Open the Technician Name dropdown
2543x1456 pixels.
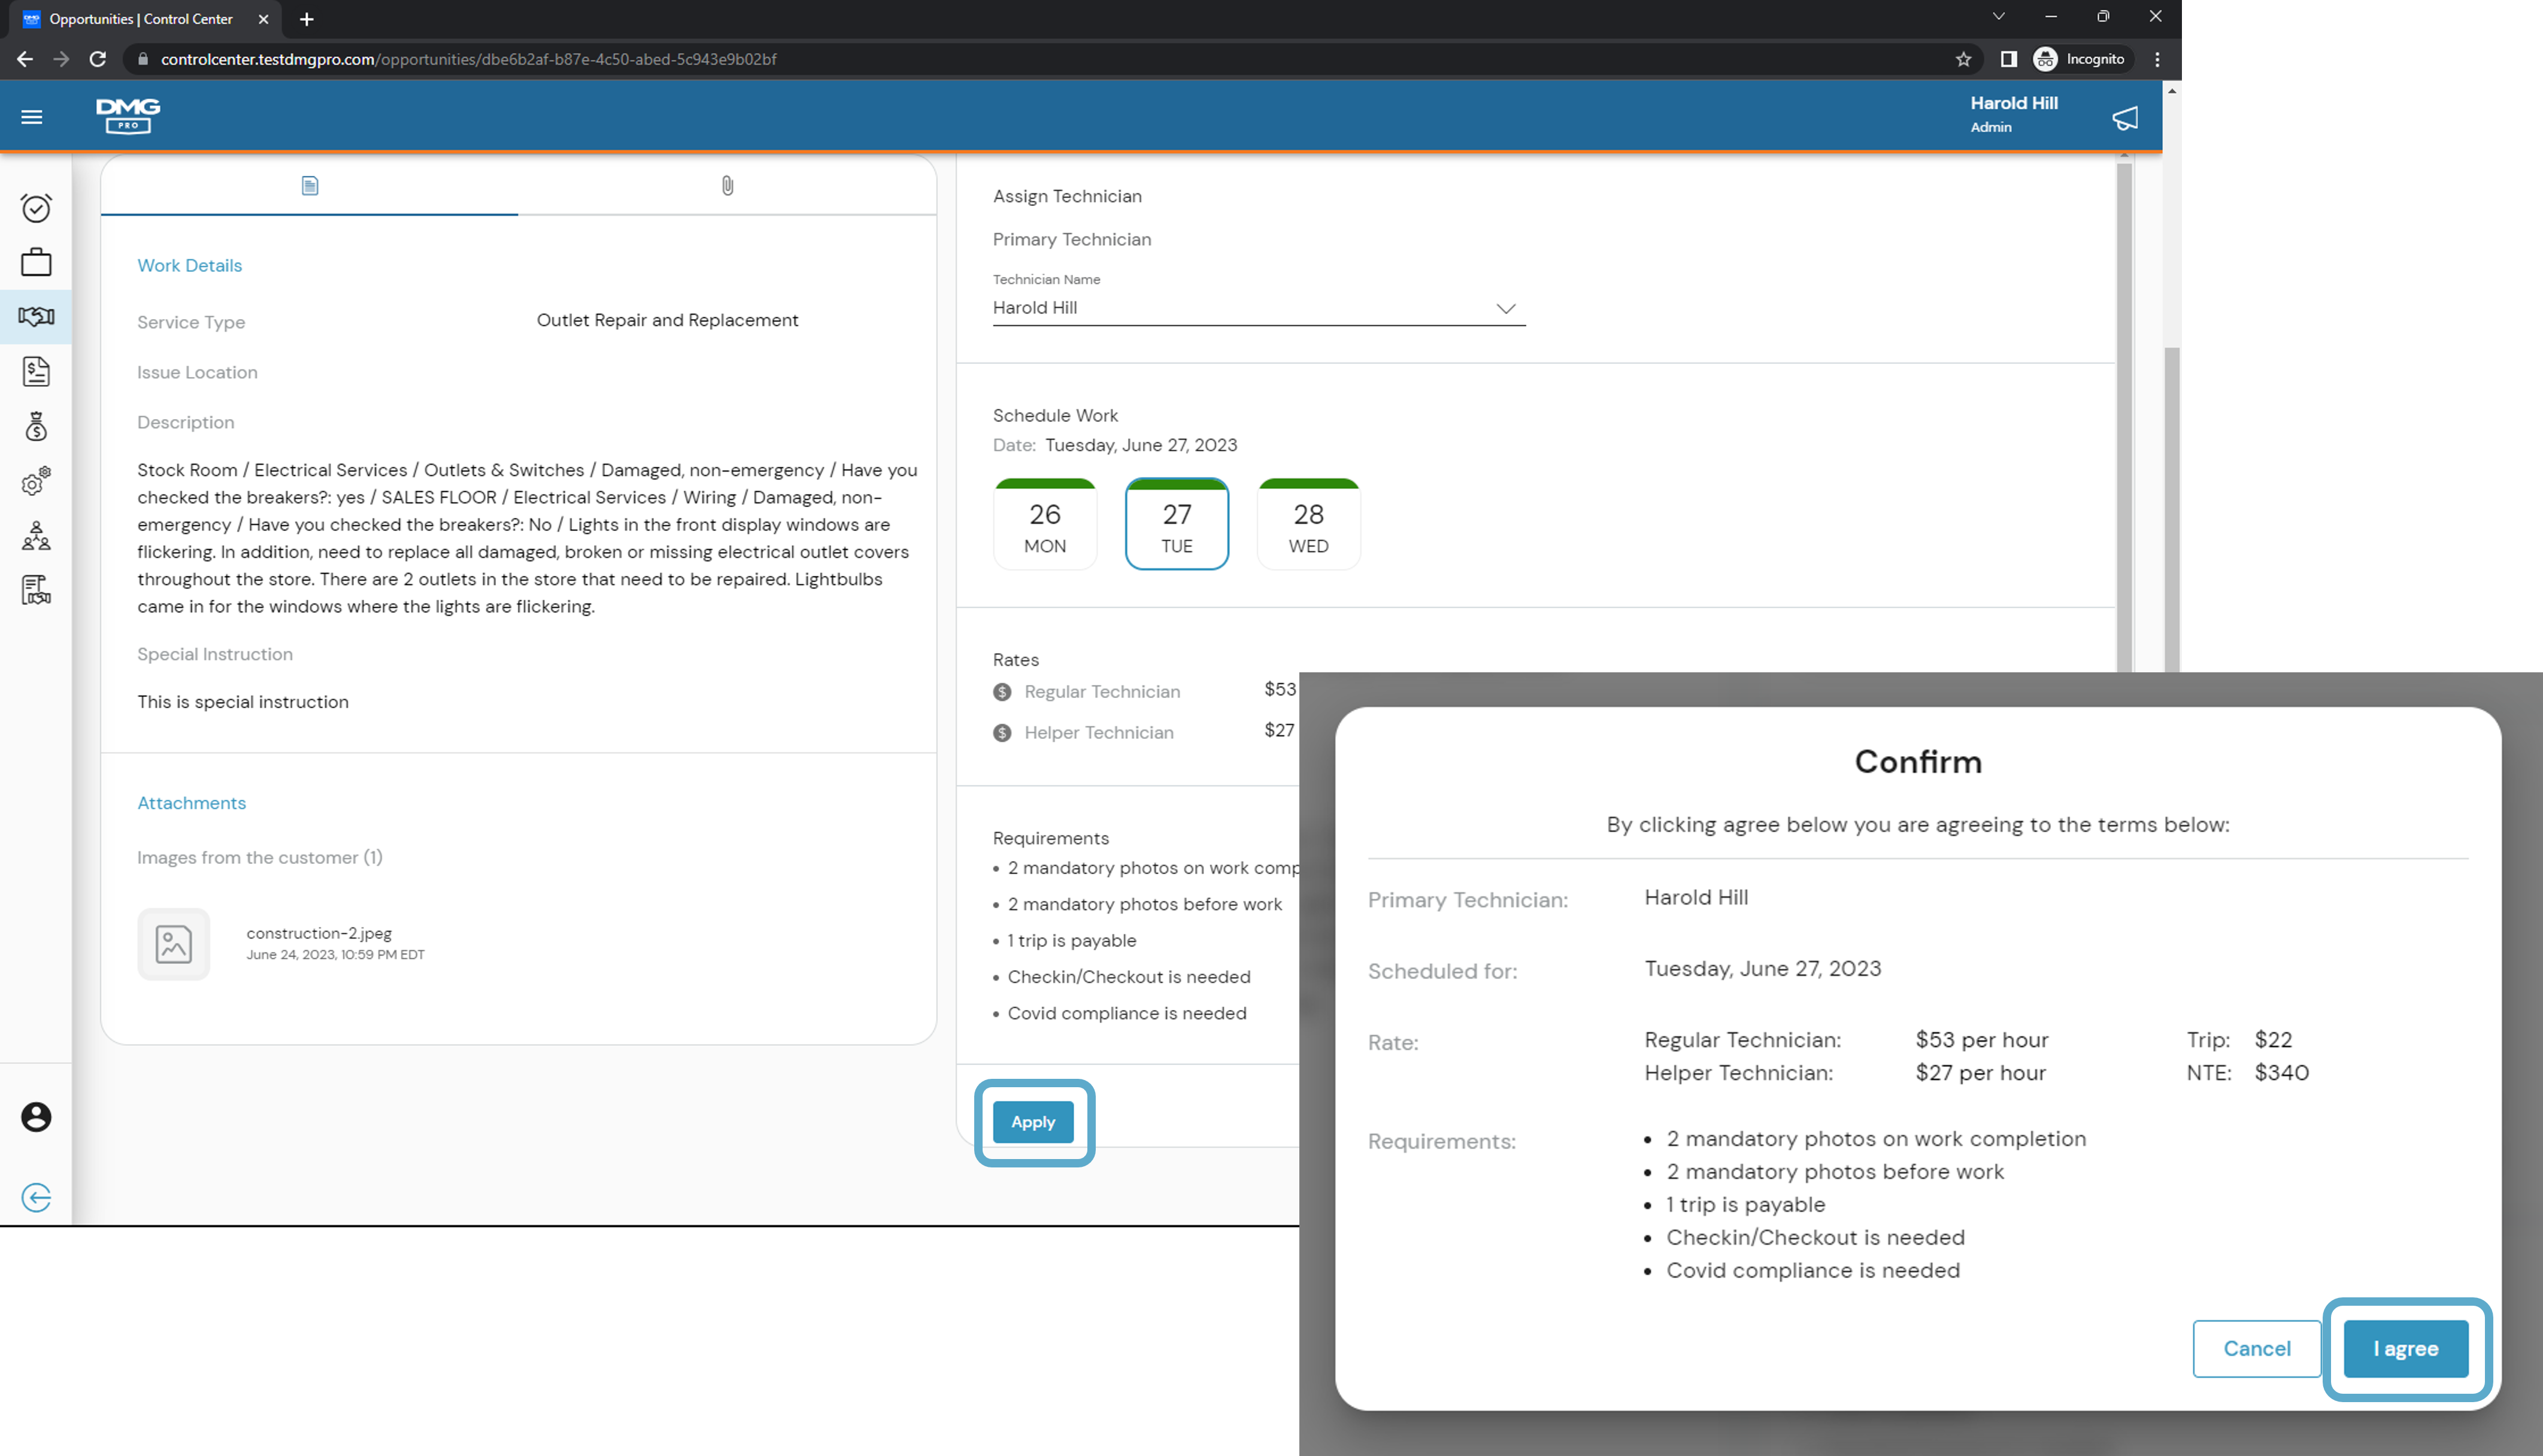coord(1506,308)
